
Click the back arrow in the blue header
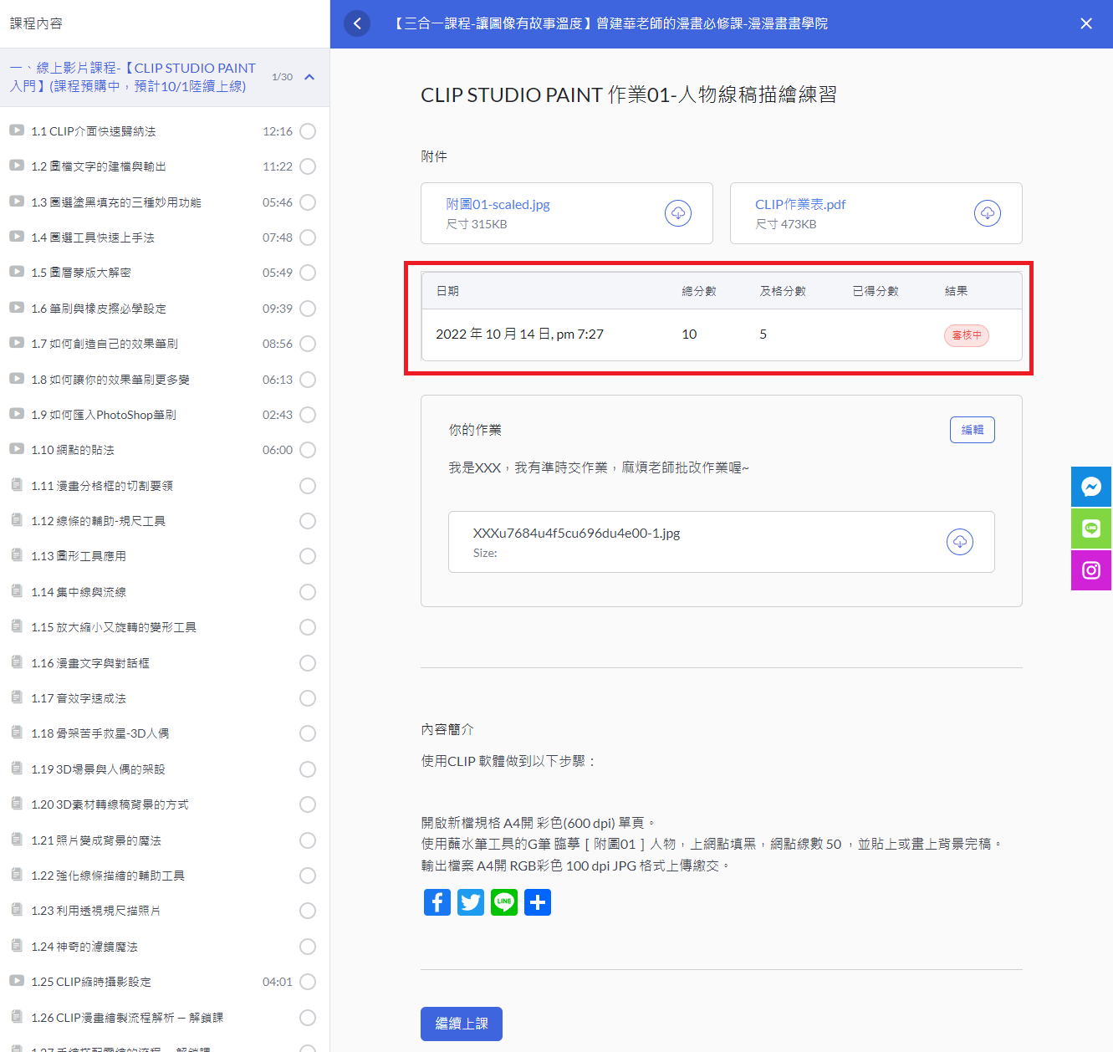click(357, 23)
